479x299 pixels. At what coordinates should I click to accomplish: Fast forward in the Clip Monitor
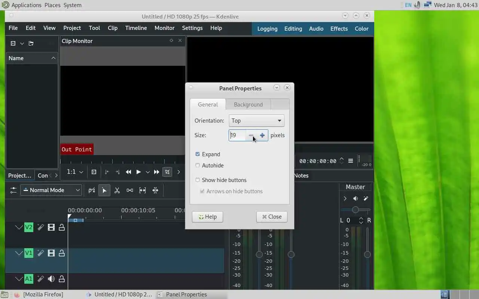coord(157,172)
